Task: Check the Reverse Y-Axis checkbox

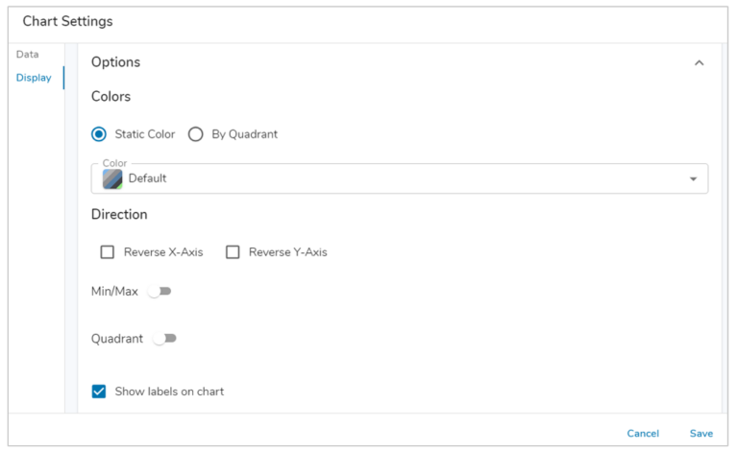Action: pos(233,252)
